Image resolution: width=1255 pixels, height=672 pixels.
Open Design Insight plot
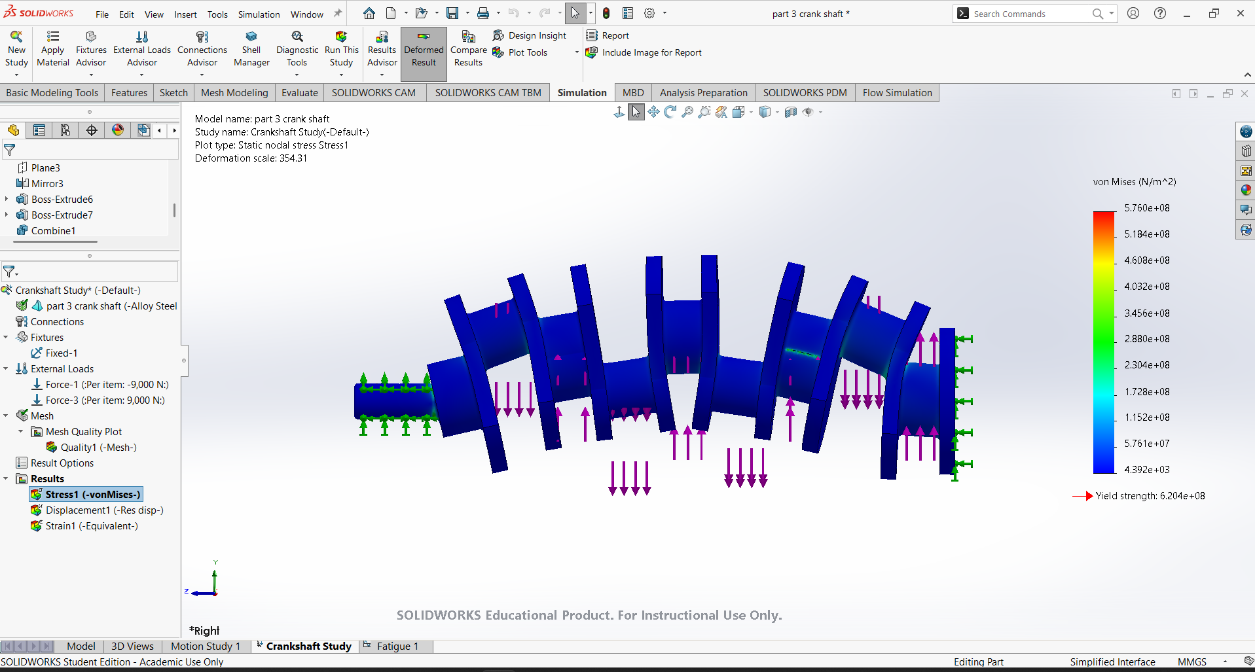(530, 35)
